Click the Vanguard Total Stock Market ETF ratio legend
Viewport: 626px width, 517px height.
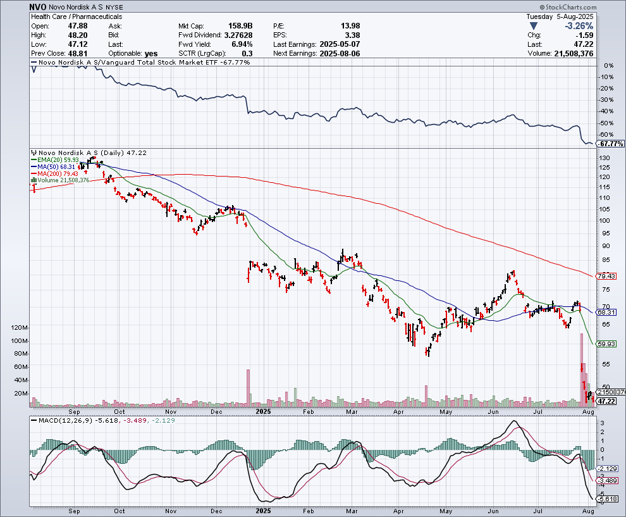(x=144, y=62)
